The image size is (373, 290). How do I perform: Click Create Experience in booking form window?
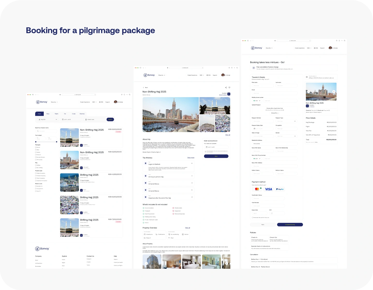(x=300, y=48)
